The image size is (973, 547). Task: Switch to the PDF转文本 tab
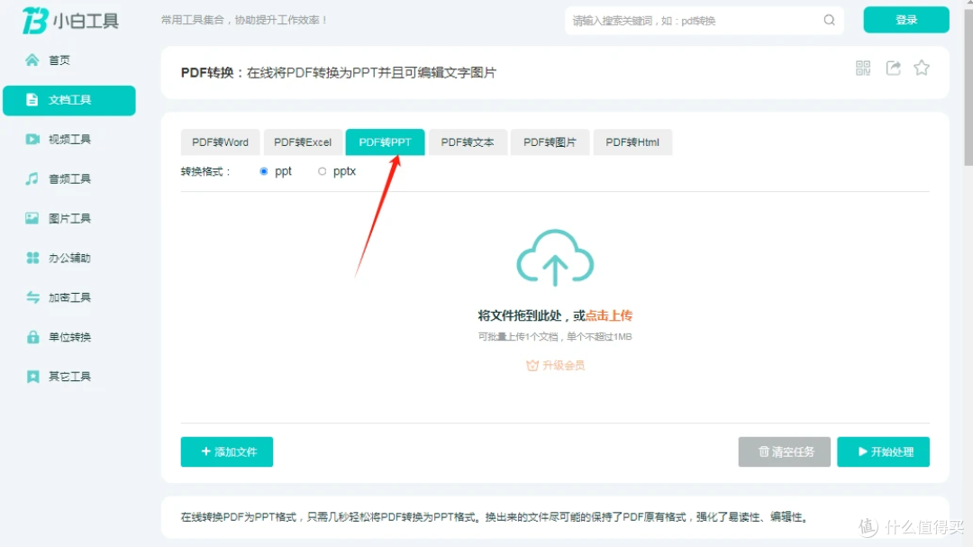click(468, 142)
